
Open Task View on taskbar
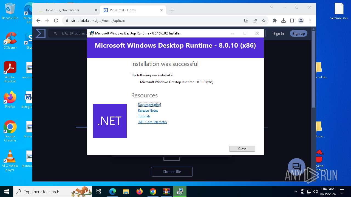[99, 192]
